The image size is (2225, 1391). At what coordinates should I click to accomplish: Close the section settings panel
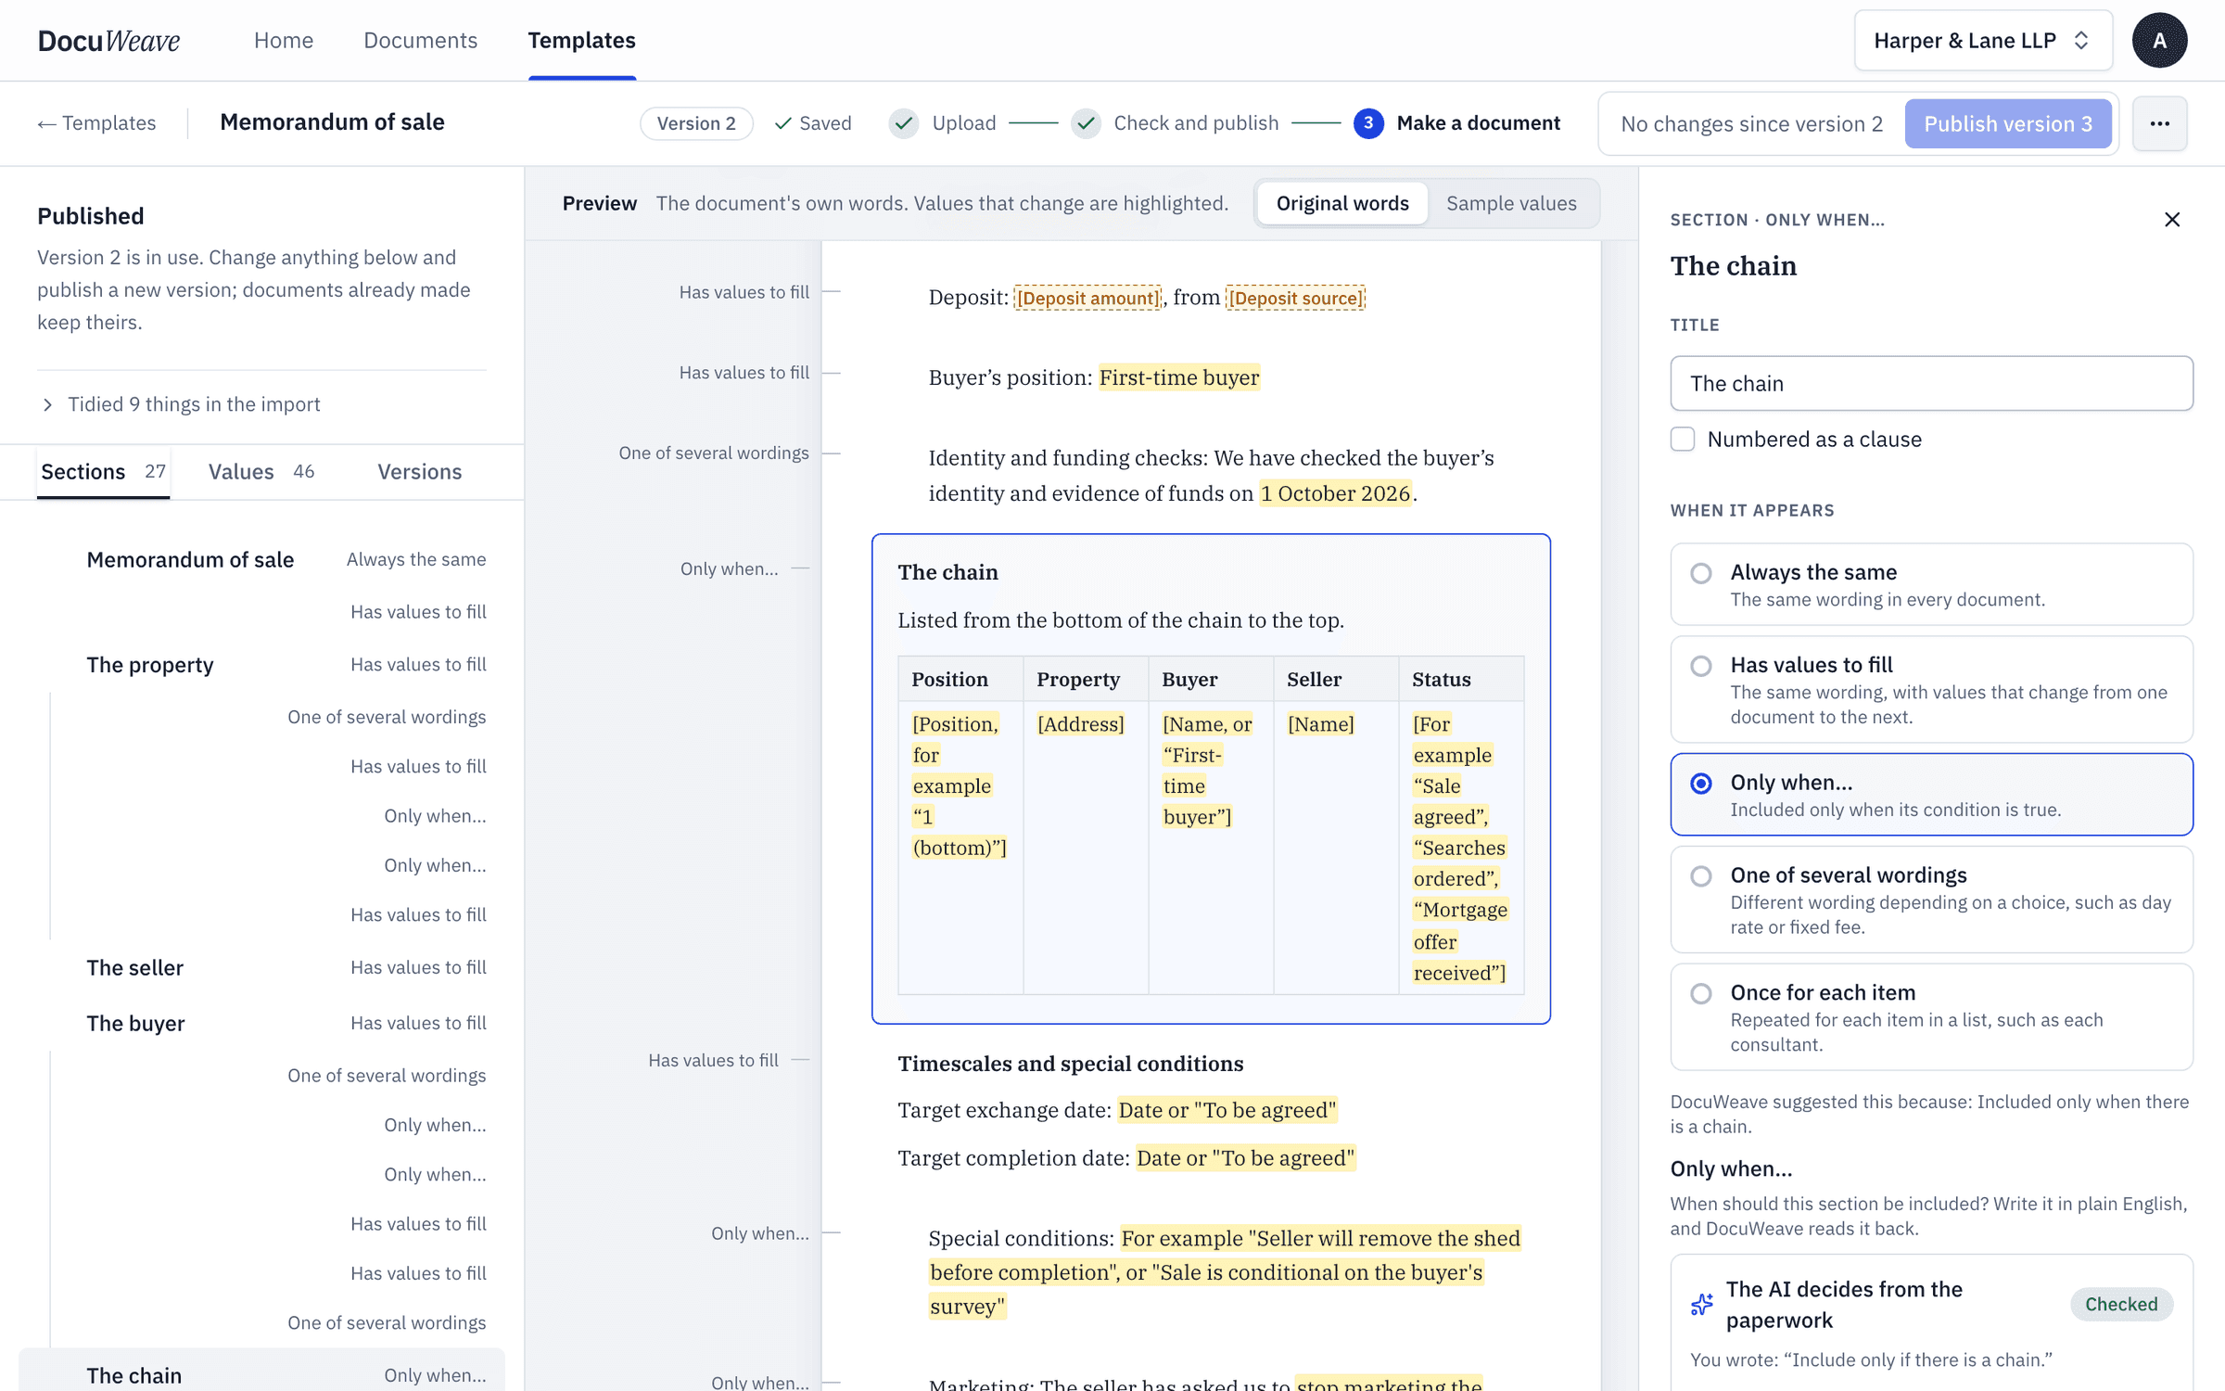coord(2171,220)
